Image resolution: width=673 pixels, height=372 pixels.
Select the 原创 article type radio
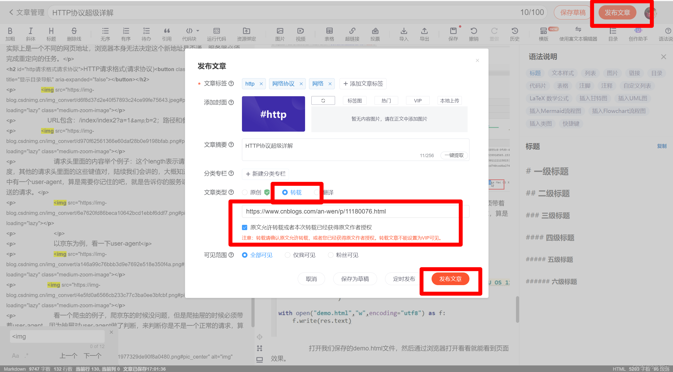click(245, 192)
